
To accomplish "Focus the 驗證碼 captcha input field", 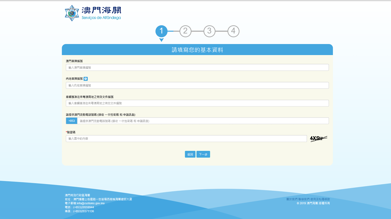I will [186, 139].
